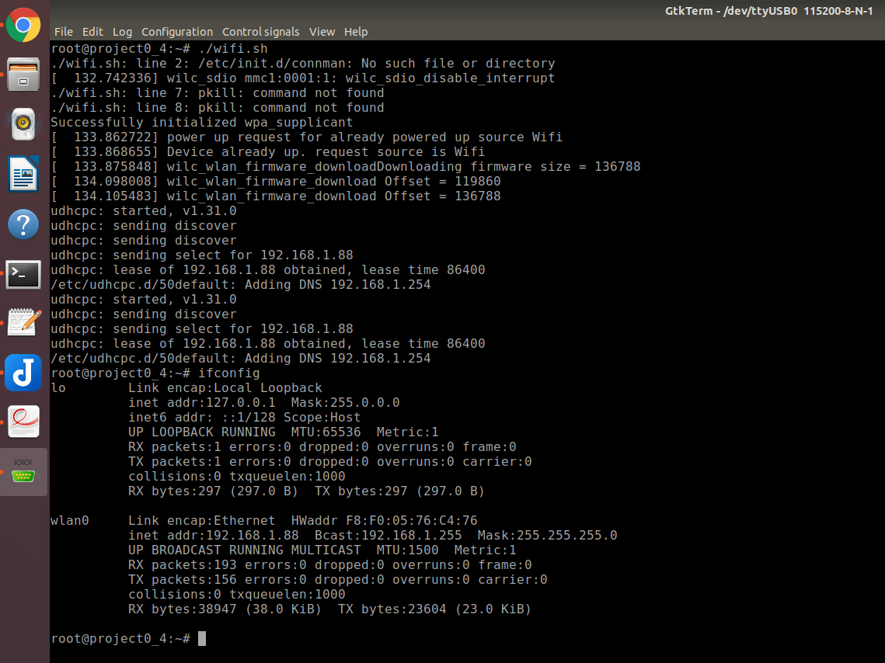The height and width of the screenshot is (663, 885).
Task: Click 'Mask:255.255.255.0' text
Action: 547,535
